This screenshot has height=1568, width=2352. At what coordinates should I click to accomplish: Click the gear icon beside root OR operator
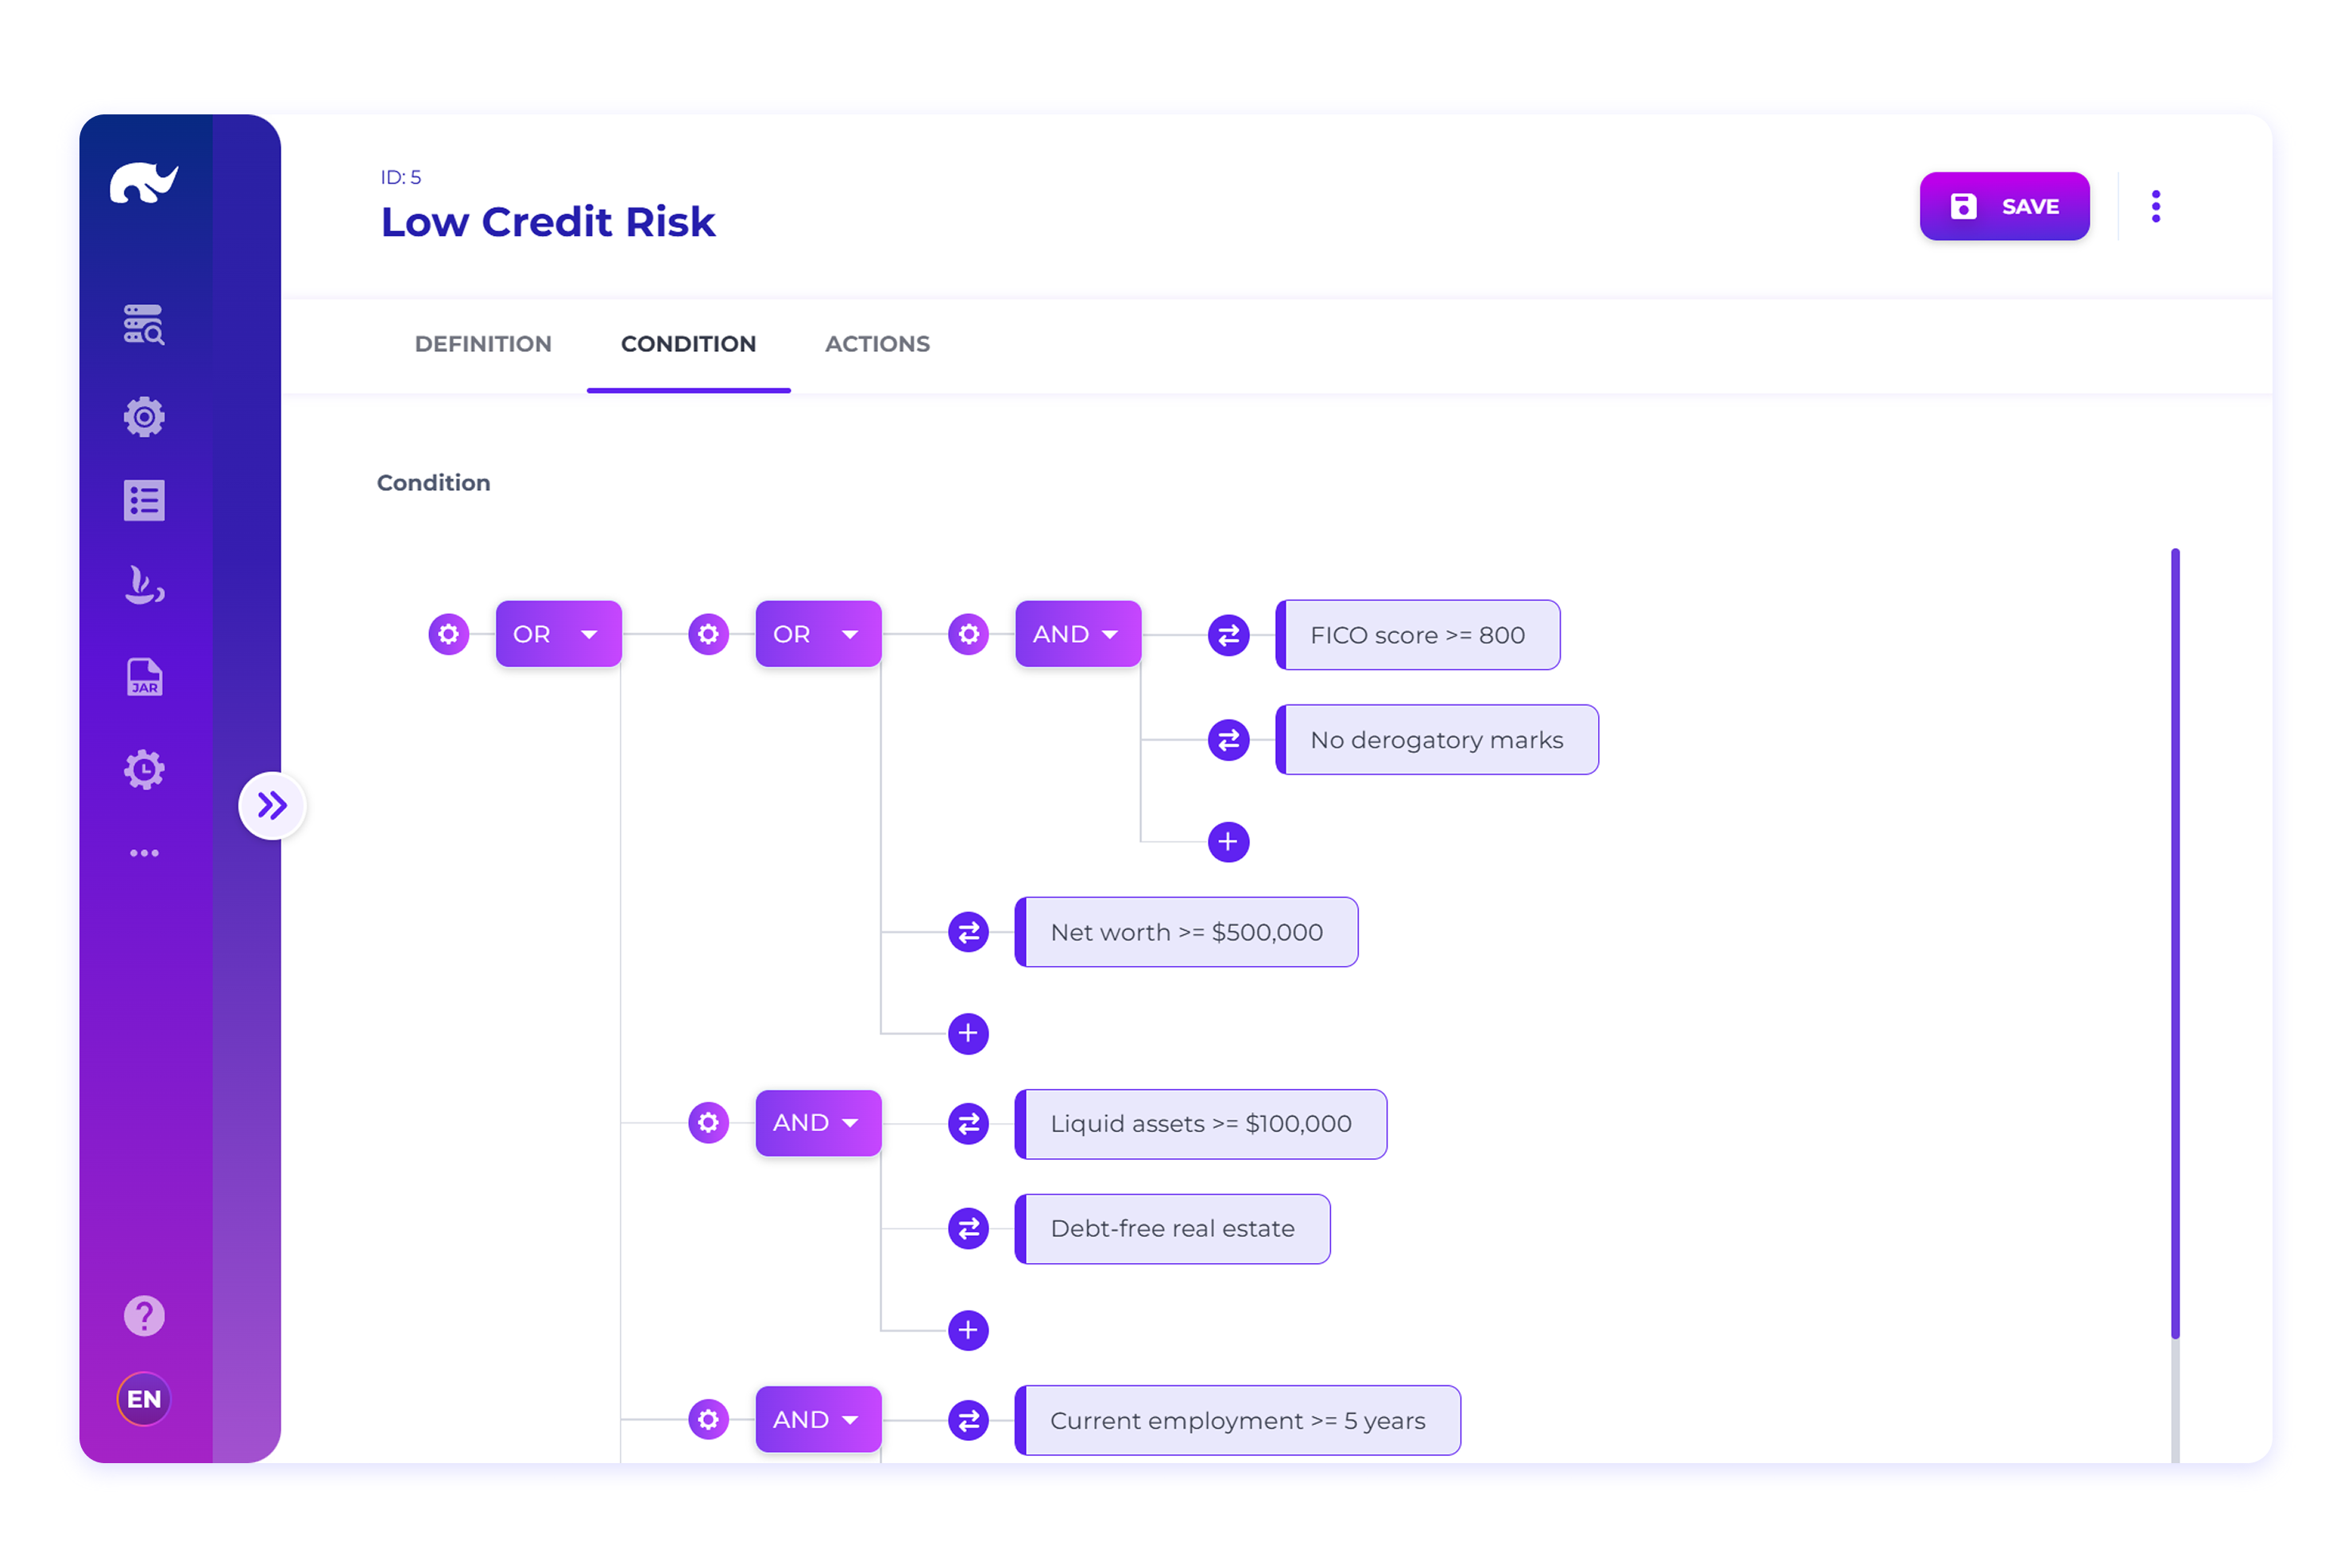pos(449,634)
